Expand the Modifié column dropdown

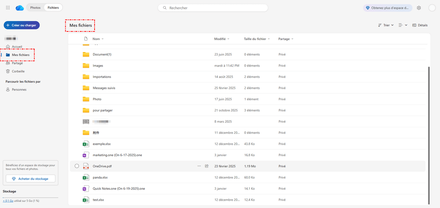(x=228, y=39)
